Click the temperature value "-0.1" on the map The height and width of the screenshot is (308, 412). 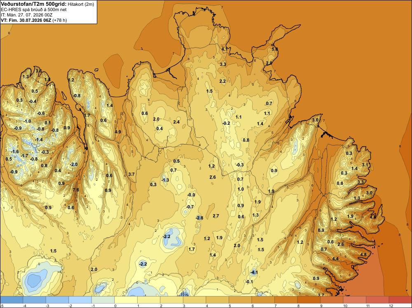click(249, 282)
